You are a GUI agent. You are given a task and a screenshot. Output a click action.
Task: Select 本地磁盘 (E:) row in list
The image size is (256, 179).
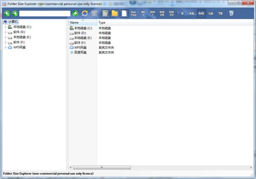pos(83,38)
